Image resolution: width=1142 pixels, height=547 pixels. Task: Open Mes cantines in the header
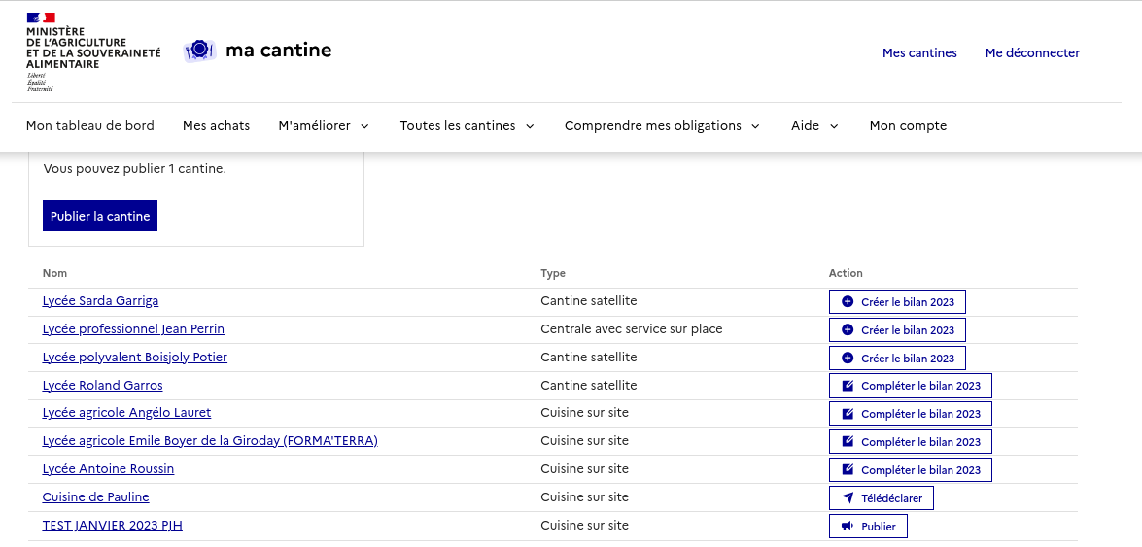[x=919, y=53]
